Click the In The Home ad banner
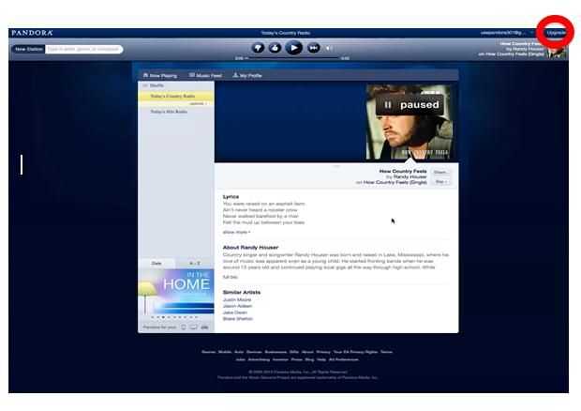This screenshot has height=411, width=581. click(x=176, y=292)
